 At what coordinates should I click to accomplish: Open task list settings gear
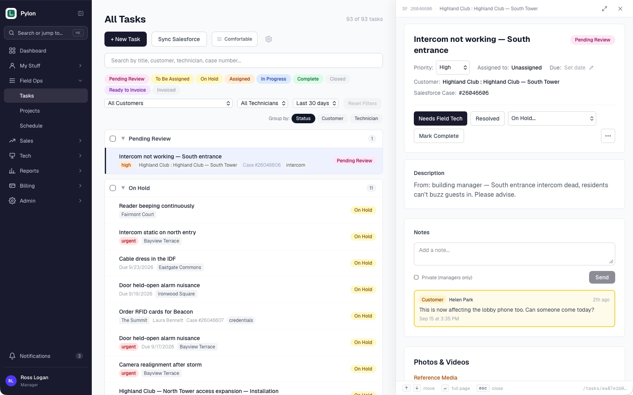tap(269, 39)
